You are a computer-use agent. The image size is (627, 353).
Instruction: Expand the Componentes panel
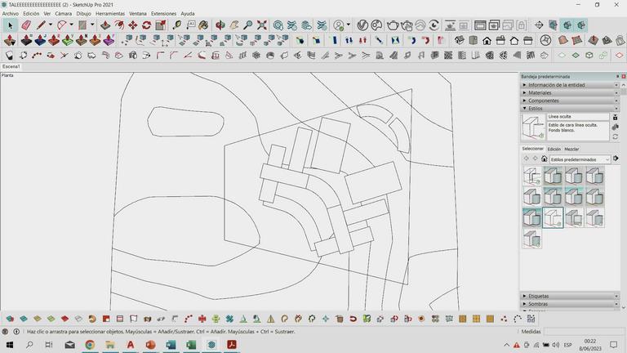point(569,101)
